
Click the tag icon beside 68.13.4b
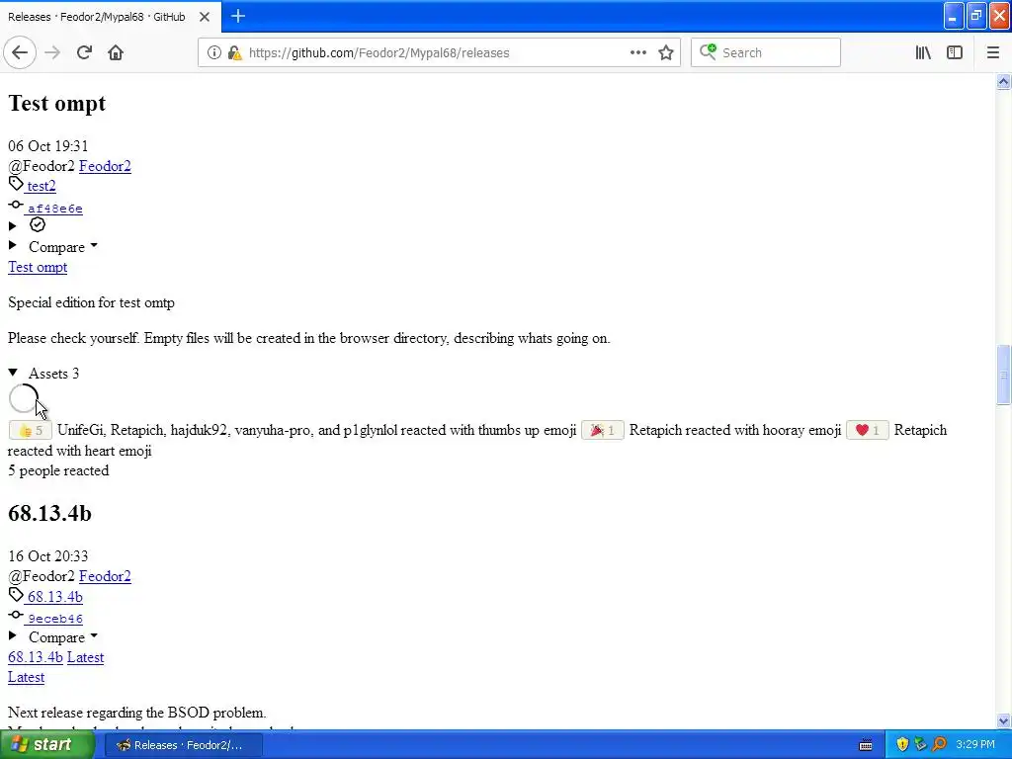pyautogui.click(x=16, y=594)
